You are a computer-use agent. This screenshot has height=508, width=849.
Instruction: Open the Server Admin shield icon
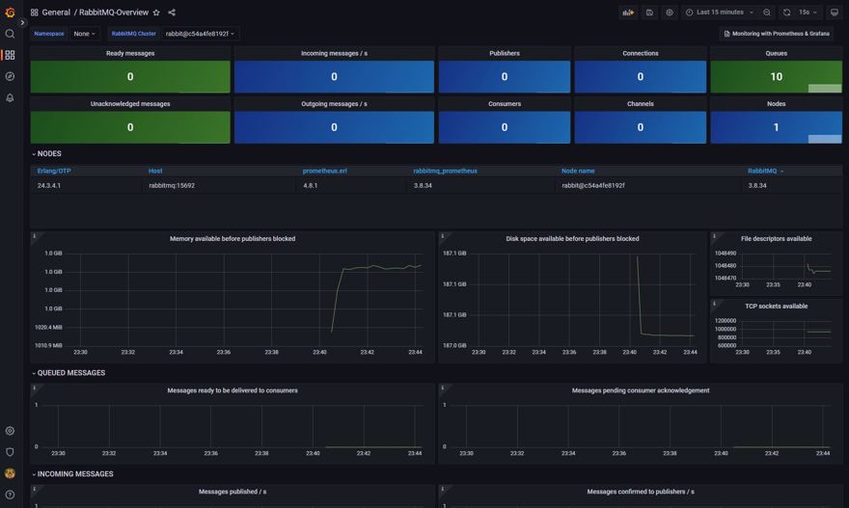pos(10,452)
